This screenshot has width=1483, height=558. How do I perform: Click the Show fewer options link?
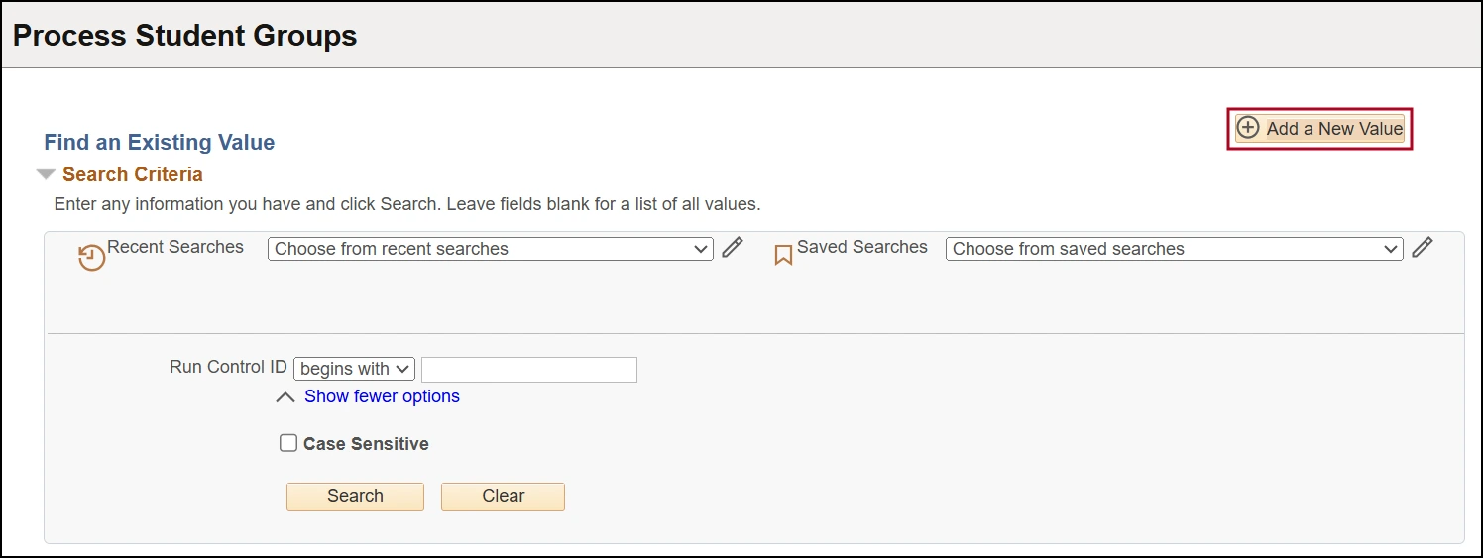coord(382,396)
